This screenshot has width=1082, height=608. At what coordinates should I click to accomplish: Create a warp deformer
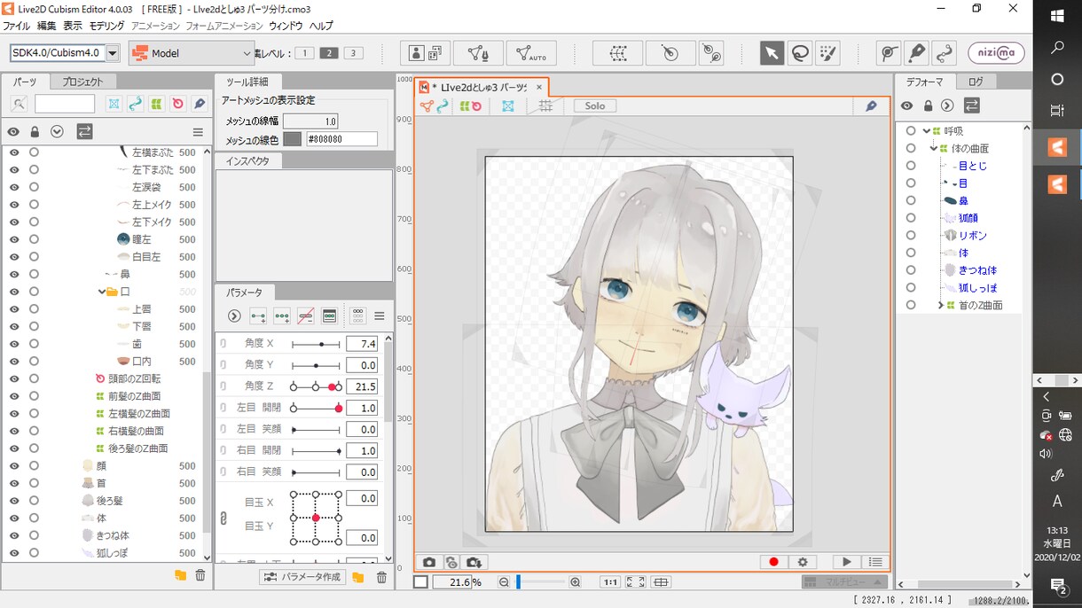pyautogui.click(x=618, y=53)
